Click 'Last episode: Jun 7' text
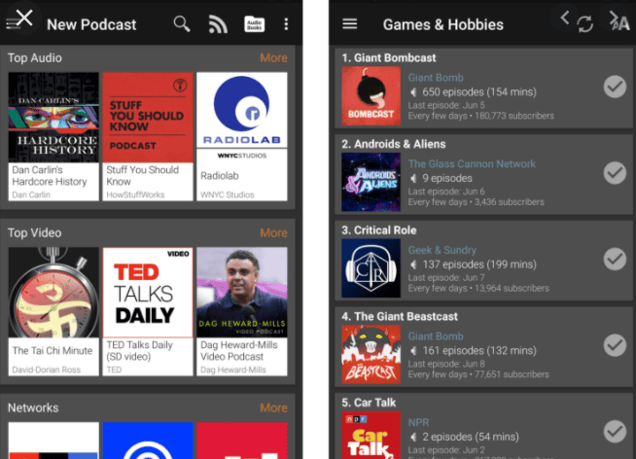Image resolution: width=636 pixels, height=459 pixels. coord(446,278)
